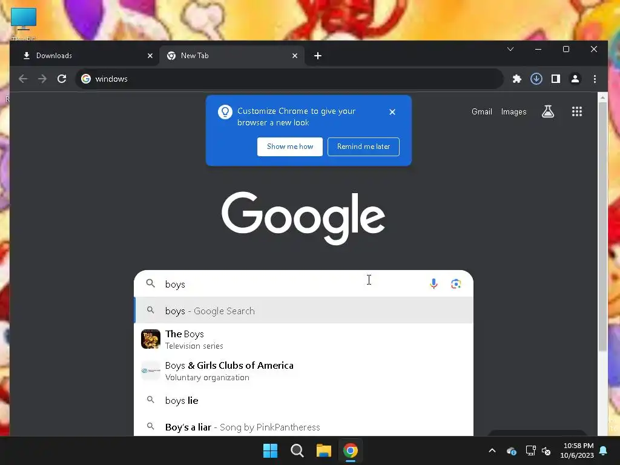Open File Explorer from taskbar

tap(323, 450)
